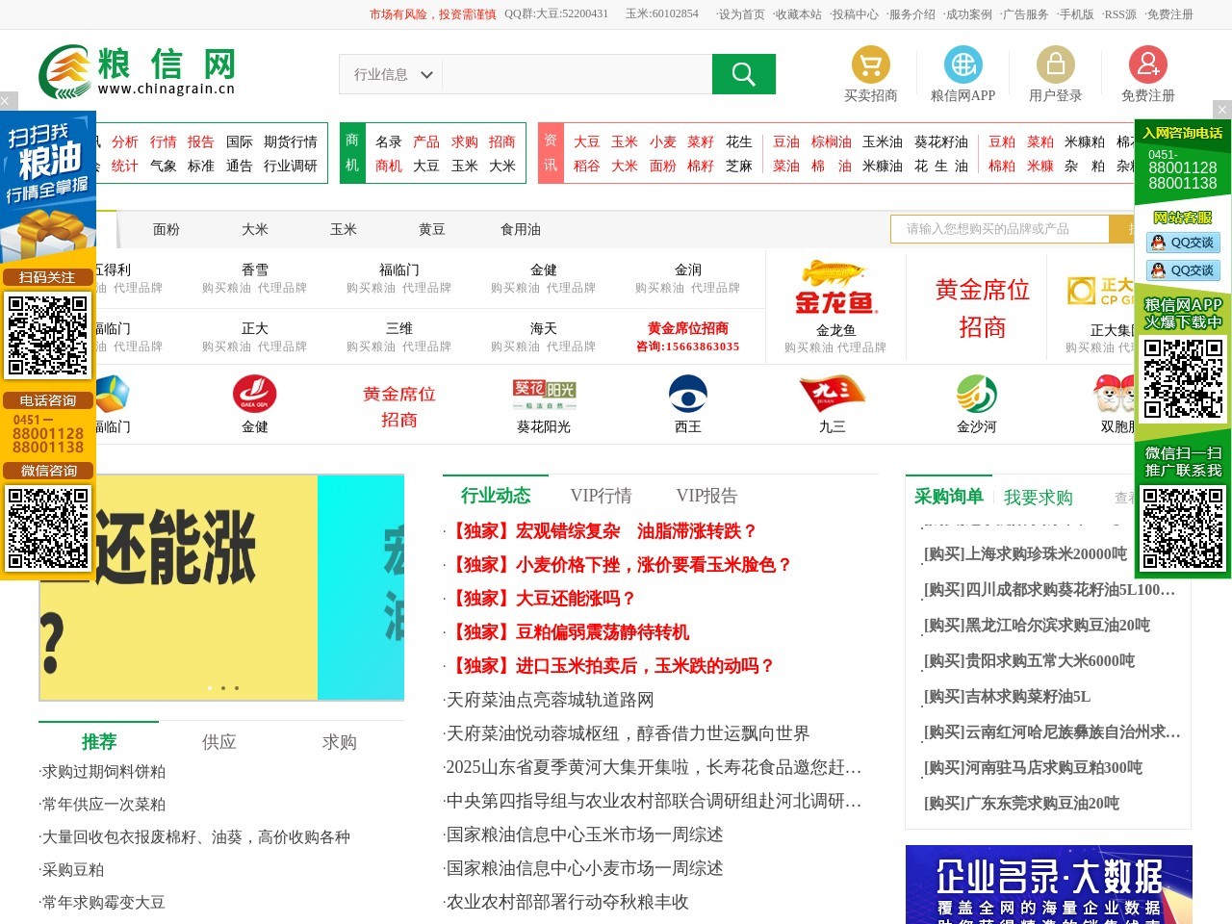The image size is (1232, 924).
Task: Open purchase listing 吉林求购菜籽油5L
Action: (x=1007, y=696)
